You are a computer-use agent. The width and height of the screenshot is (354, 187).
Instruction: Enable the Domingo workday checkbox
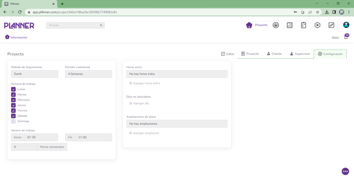(13, 121)
